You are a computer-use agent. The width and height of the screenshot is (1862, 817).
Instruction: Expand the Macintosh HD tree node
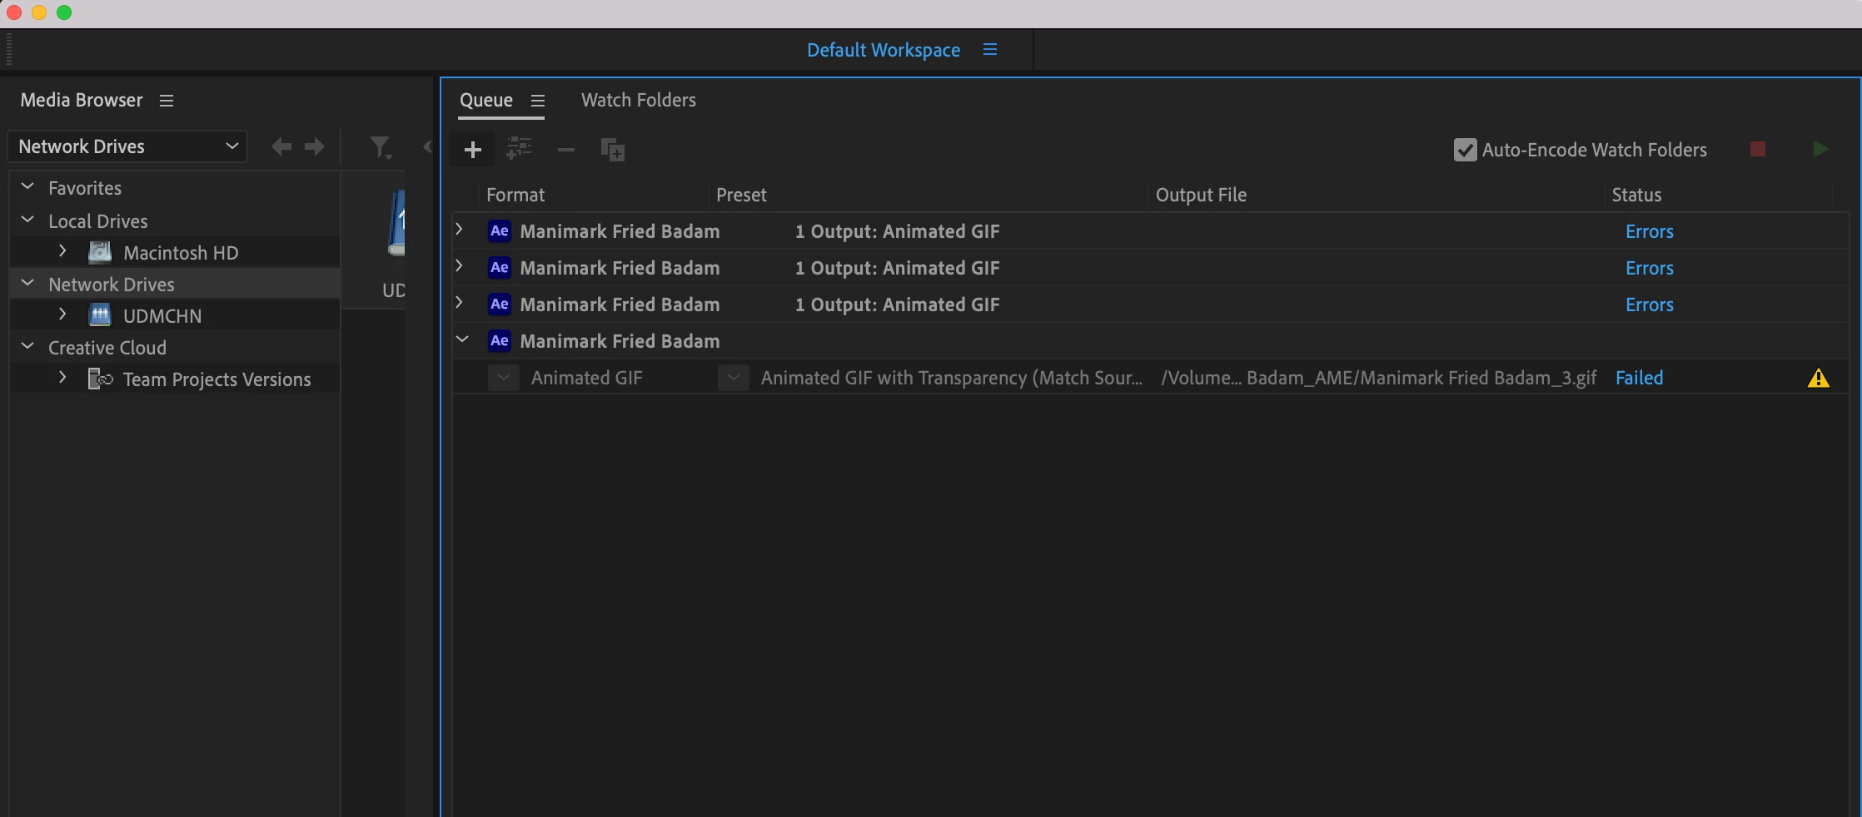coord(62,251)
